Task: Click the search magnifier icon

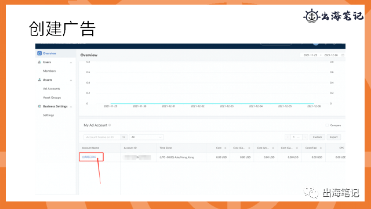Action: pos(123,137)
